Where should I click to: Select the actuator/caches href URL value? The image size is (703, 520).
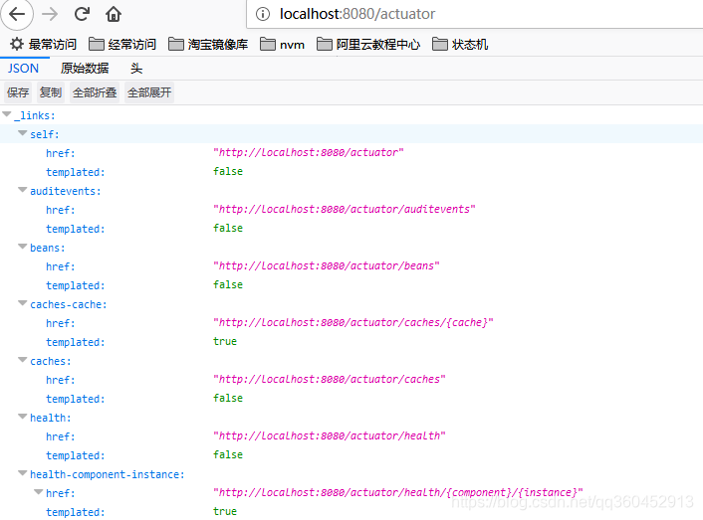(330, 379)
